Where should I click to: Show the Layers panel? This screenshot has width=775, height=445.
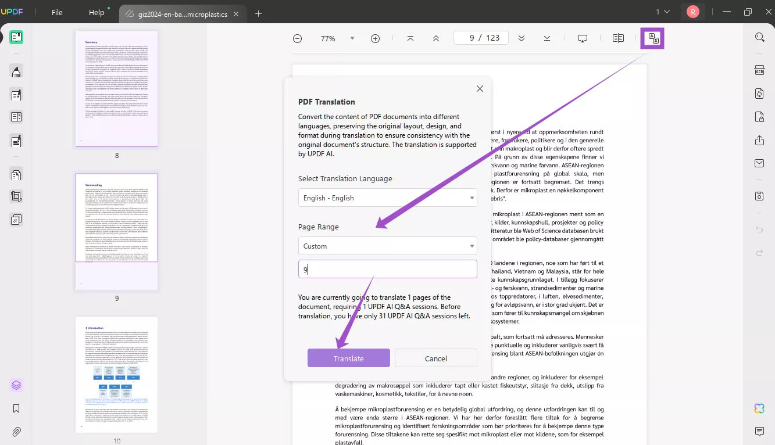pos(16,385)
